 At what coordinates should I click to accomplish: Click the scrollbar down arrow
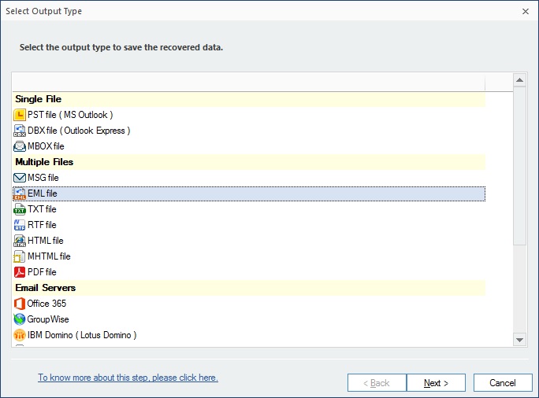[519, 340]
